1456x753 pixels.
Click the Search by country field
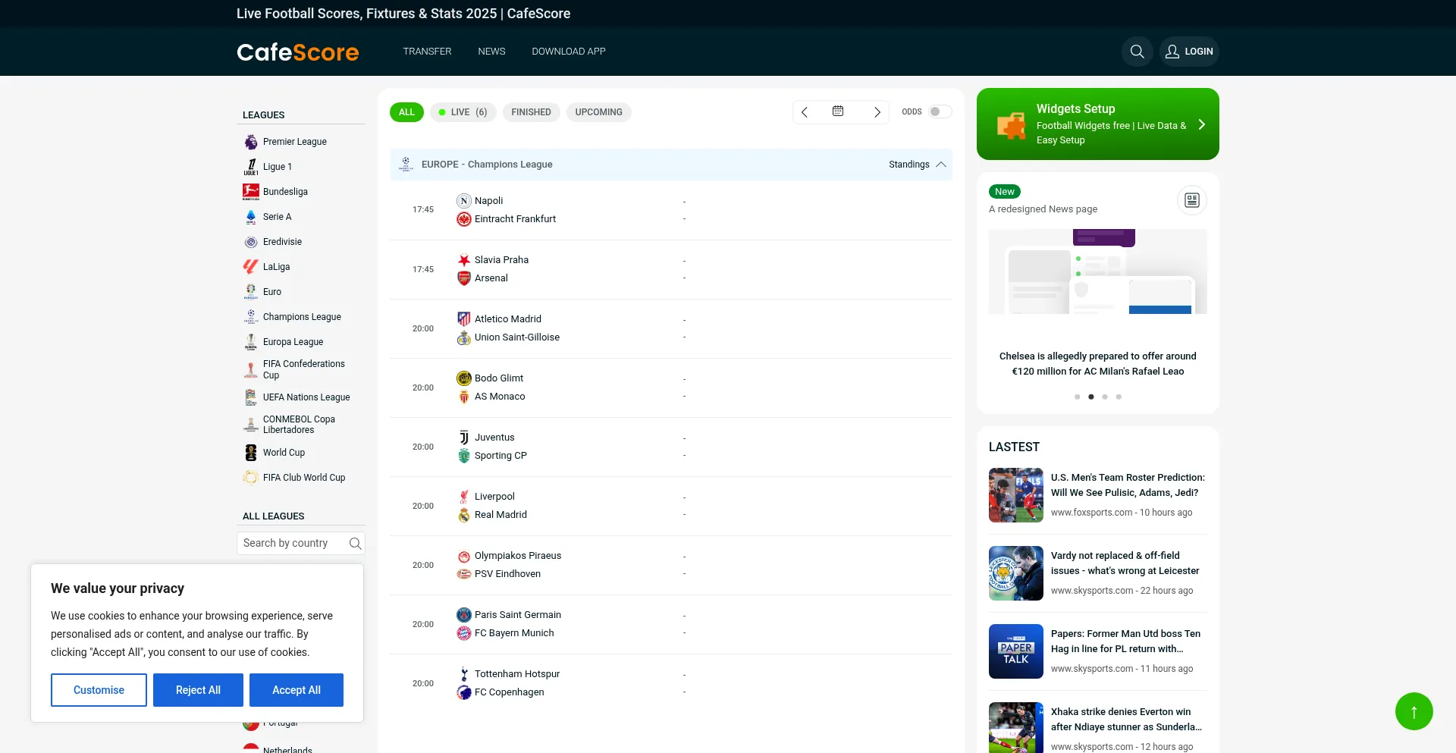pyautogui.click(x=292, y=543)
